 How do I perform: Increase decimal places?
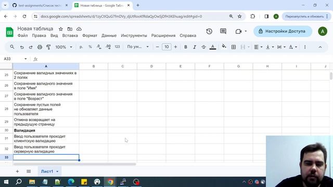[108, 47]
